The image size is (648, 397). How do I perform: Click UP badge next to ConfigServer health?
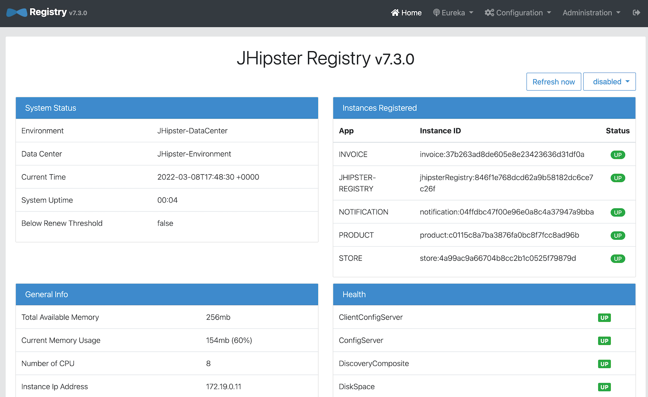[x=604, y=341]
